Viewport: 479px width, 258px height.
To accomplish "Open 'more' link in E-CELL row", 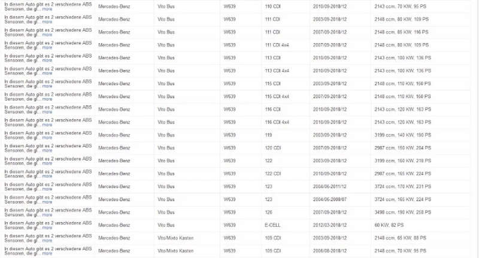I will [47, 228].
